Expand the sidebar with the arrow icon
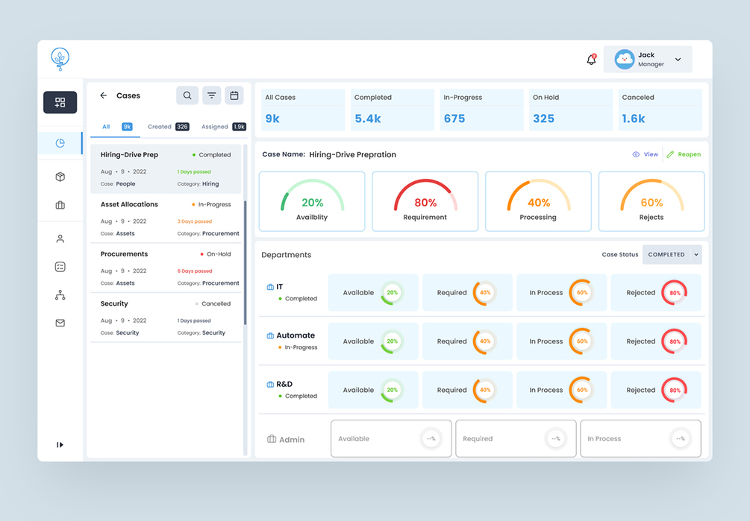This screenshot has width=750, height=521. point(60,444)
